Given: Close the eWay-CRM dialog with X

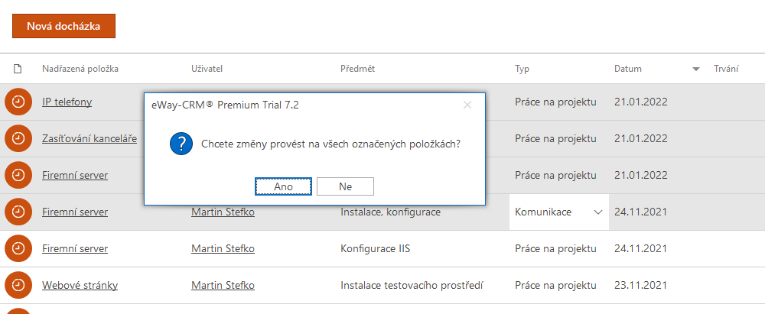Looking at the screenshot, I should pyautogui.click(x=467, y=105).
